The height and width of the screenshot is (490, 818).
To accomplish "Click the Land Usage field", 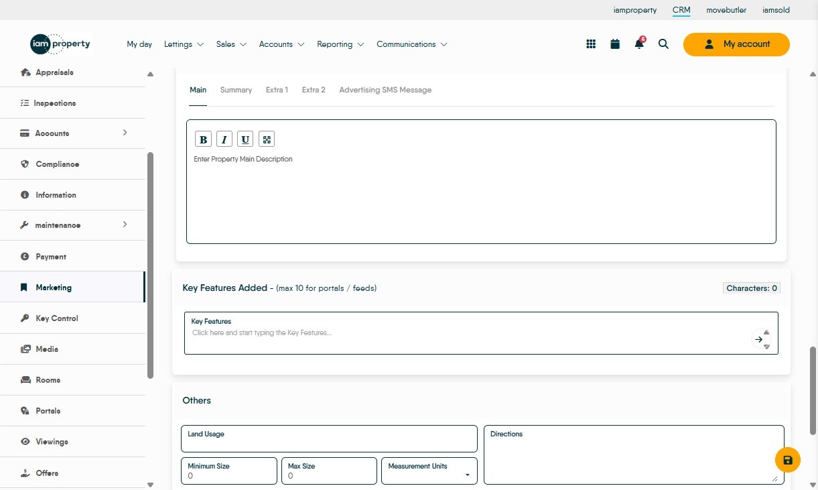I will coord(329,438).
